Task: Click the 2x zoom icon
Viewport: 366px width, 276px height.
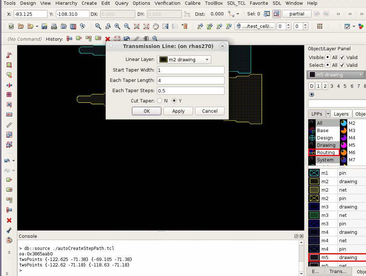Action: pos(108,26)
